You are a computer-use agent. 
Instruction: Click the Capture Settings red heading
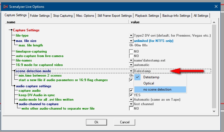[26, 30]
